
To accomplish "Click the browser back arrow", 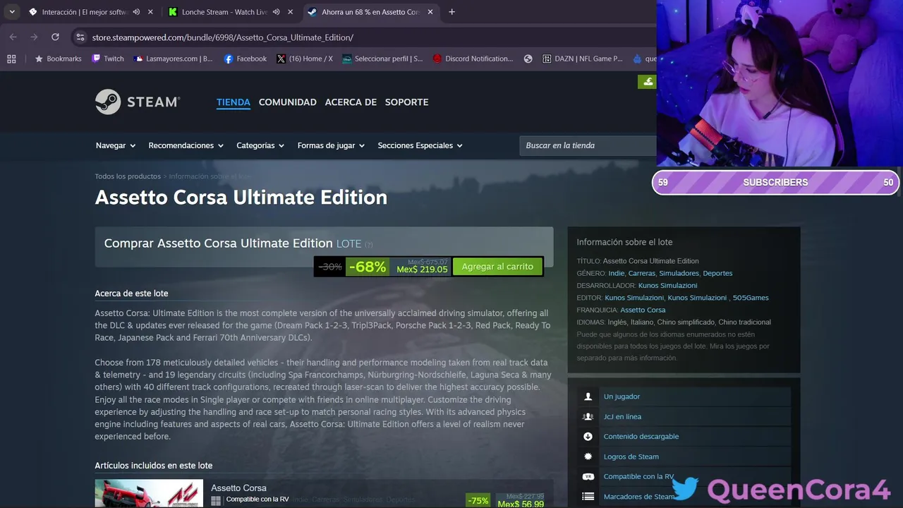I will tap(13, 37).
